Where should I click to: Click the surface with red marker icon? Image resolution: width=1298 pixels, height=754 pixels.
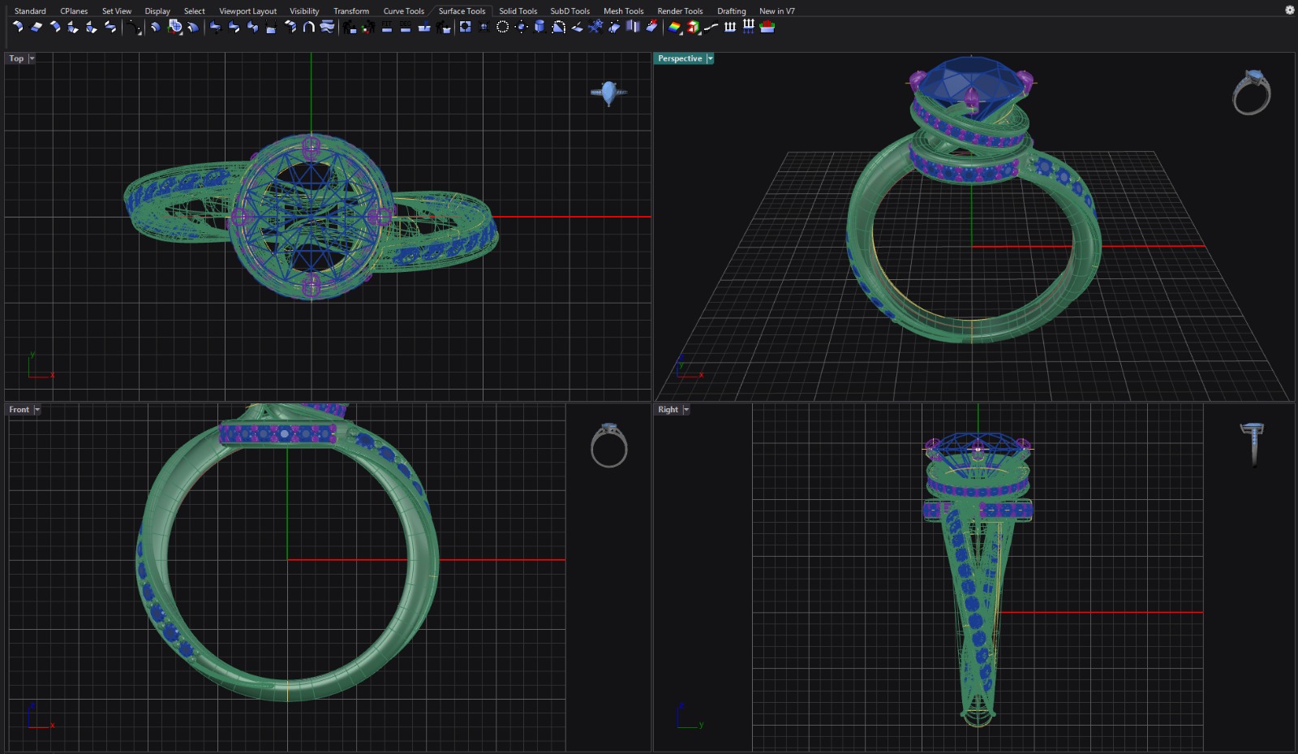(651, 27)
